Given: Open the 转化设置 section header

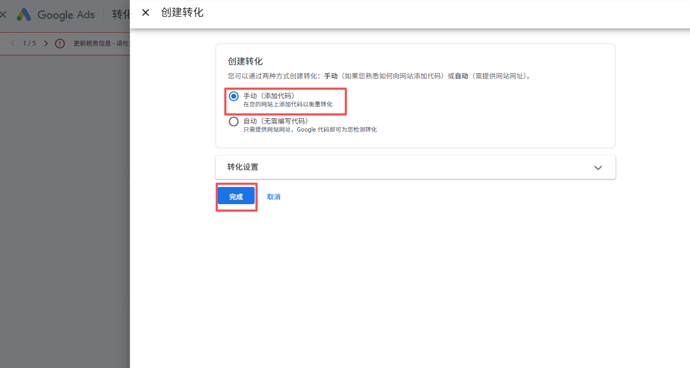Looking at the screenshot, I should [x=243, y=167].
